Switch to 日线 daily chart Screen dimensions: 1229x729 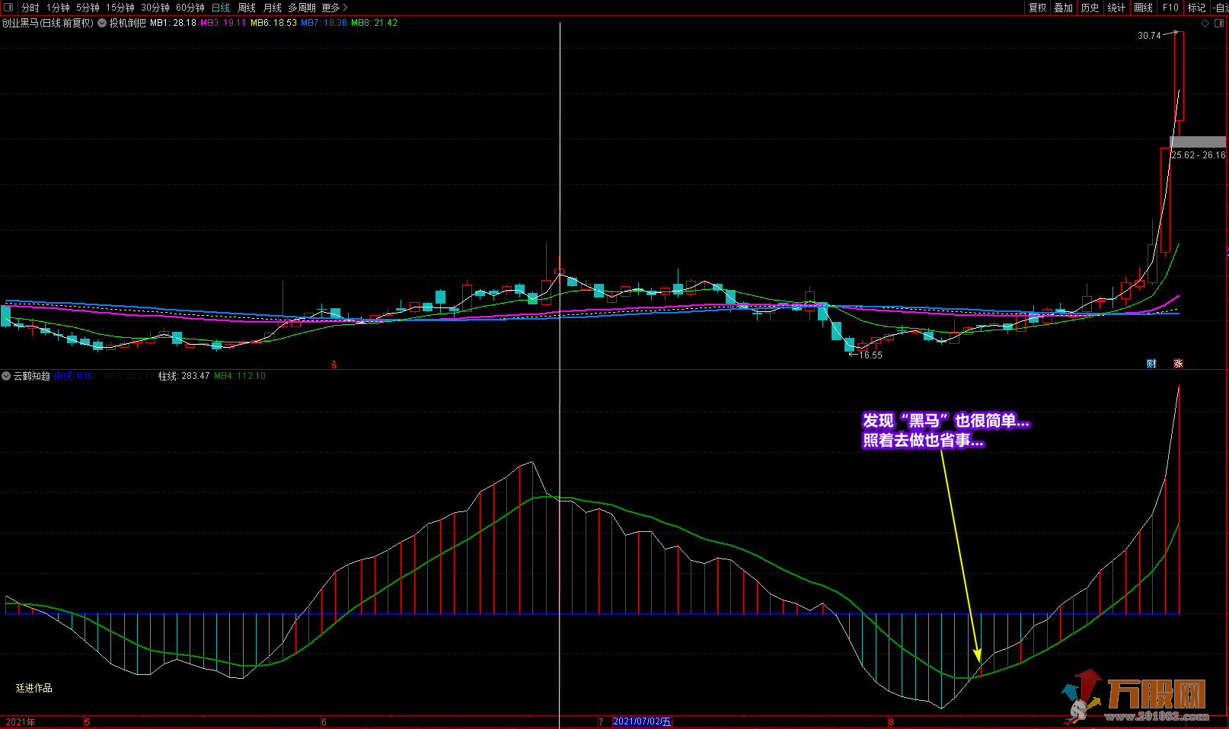221,8
